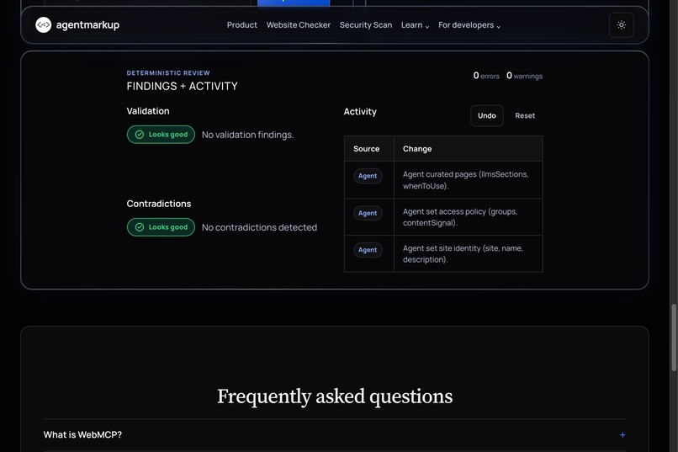Click the Agent tag for curated pages row
The image size is (678, 452).
click(x=368, y=176)
